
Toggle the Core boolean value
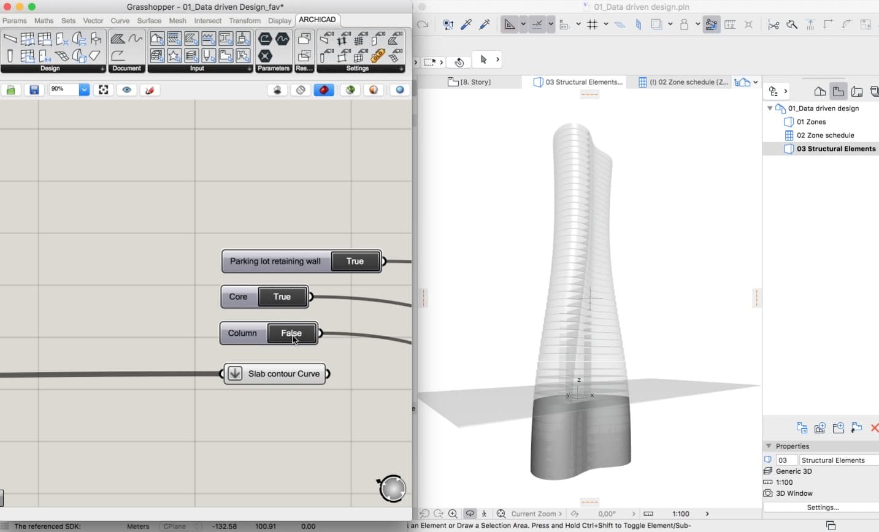(x=282, y=297)
